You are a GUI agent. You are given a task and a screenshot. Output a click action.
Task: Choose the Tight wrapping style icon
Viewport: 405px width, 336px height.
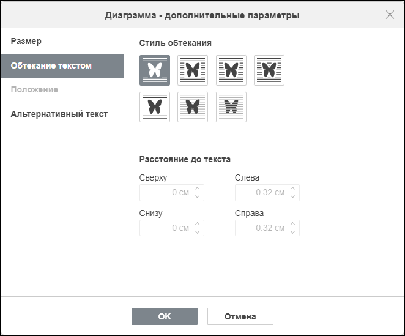coord(231,70)
